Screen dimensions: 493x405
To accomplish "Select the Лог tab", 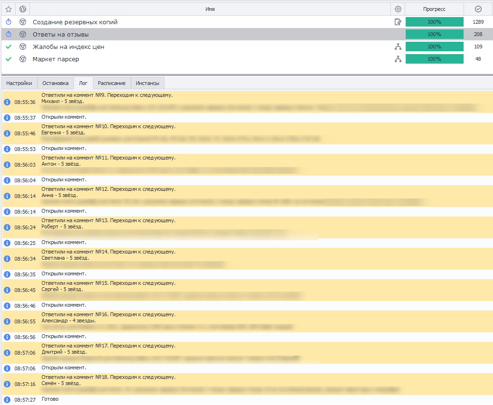I will pyautogui.click(x=83, y=83).
